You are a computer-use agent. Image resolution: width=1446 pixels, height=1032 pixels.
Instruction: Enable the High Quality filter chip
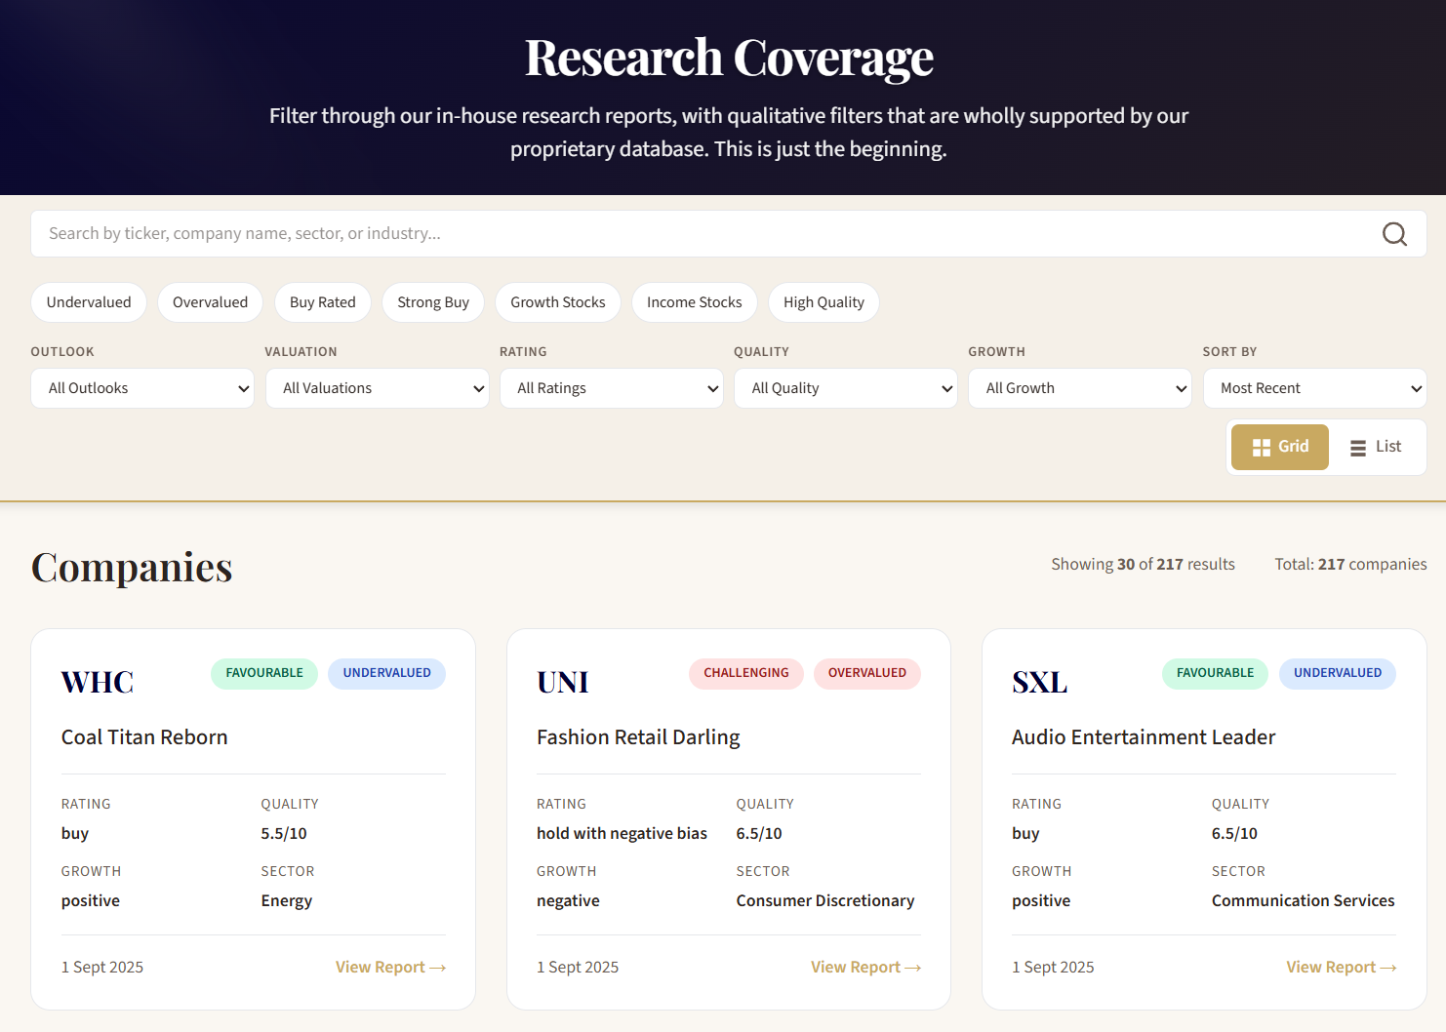[x=823, y=302]
